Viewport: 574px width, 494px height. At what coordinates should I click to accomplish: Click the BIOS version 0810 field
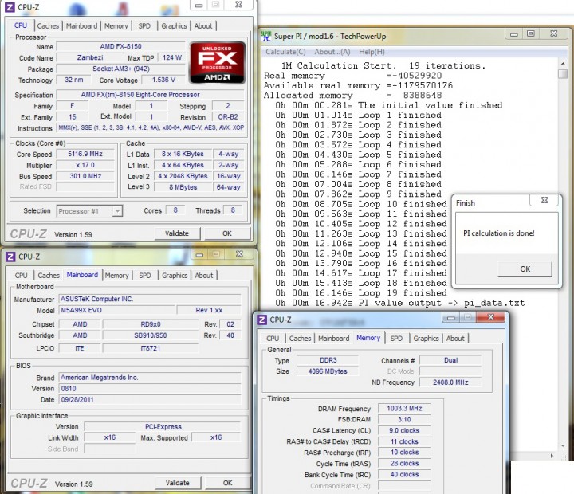click(150, 389)
